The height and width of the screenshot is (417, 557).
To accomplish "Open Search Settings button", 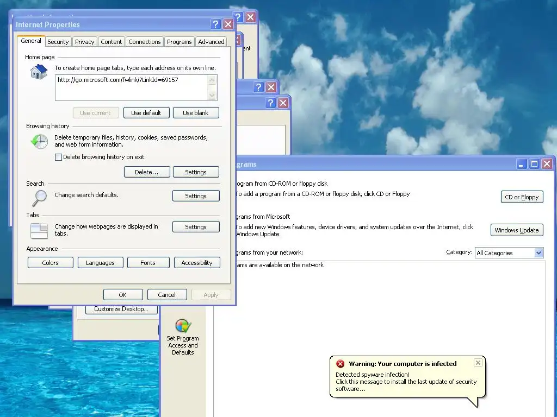I will point(196,195).
